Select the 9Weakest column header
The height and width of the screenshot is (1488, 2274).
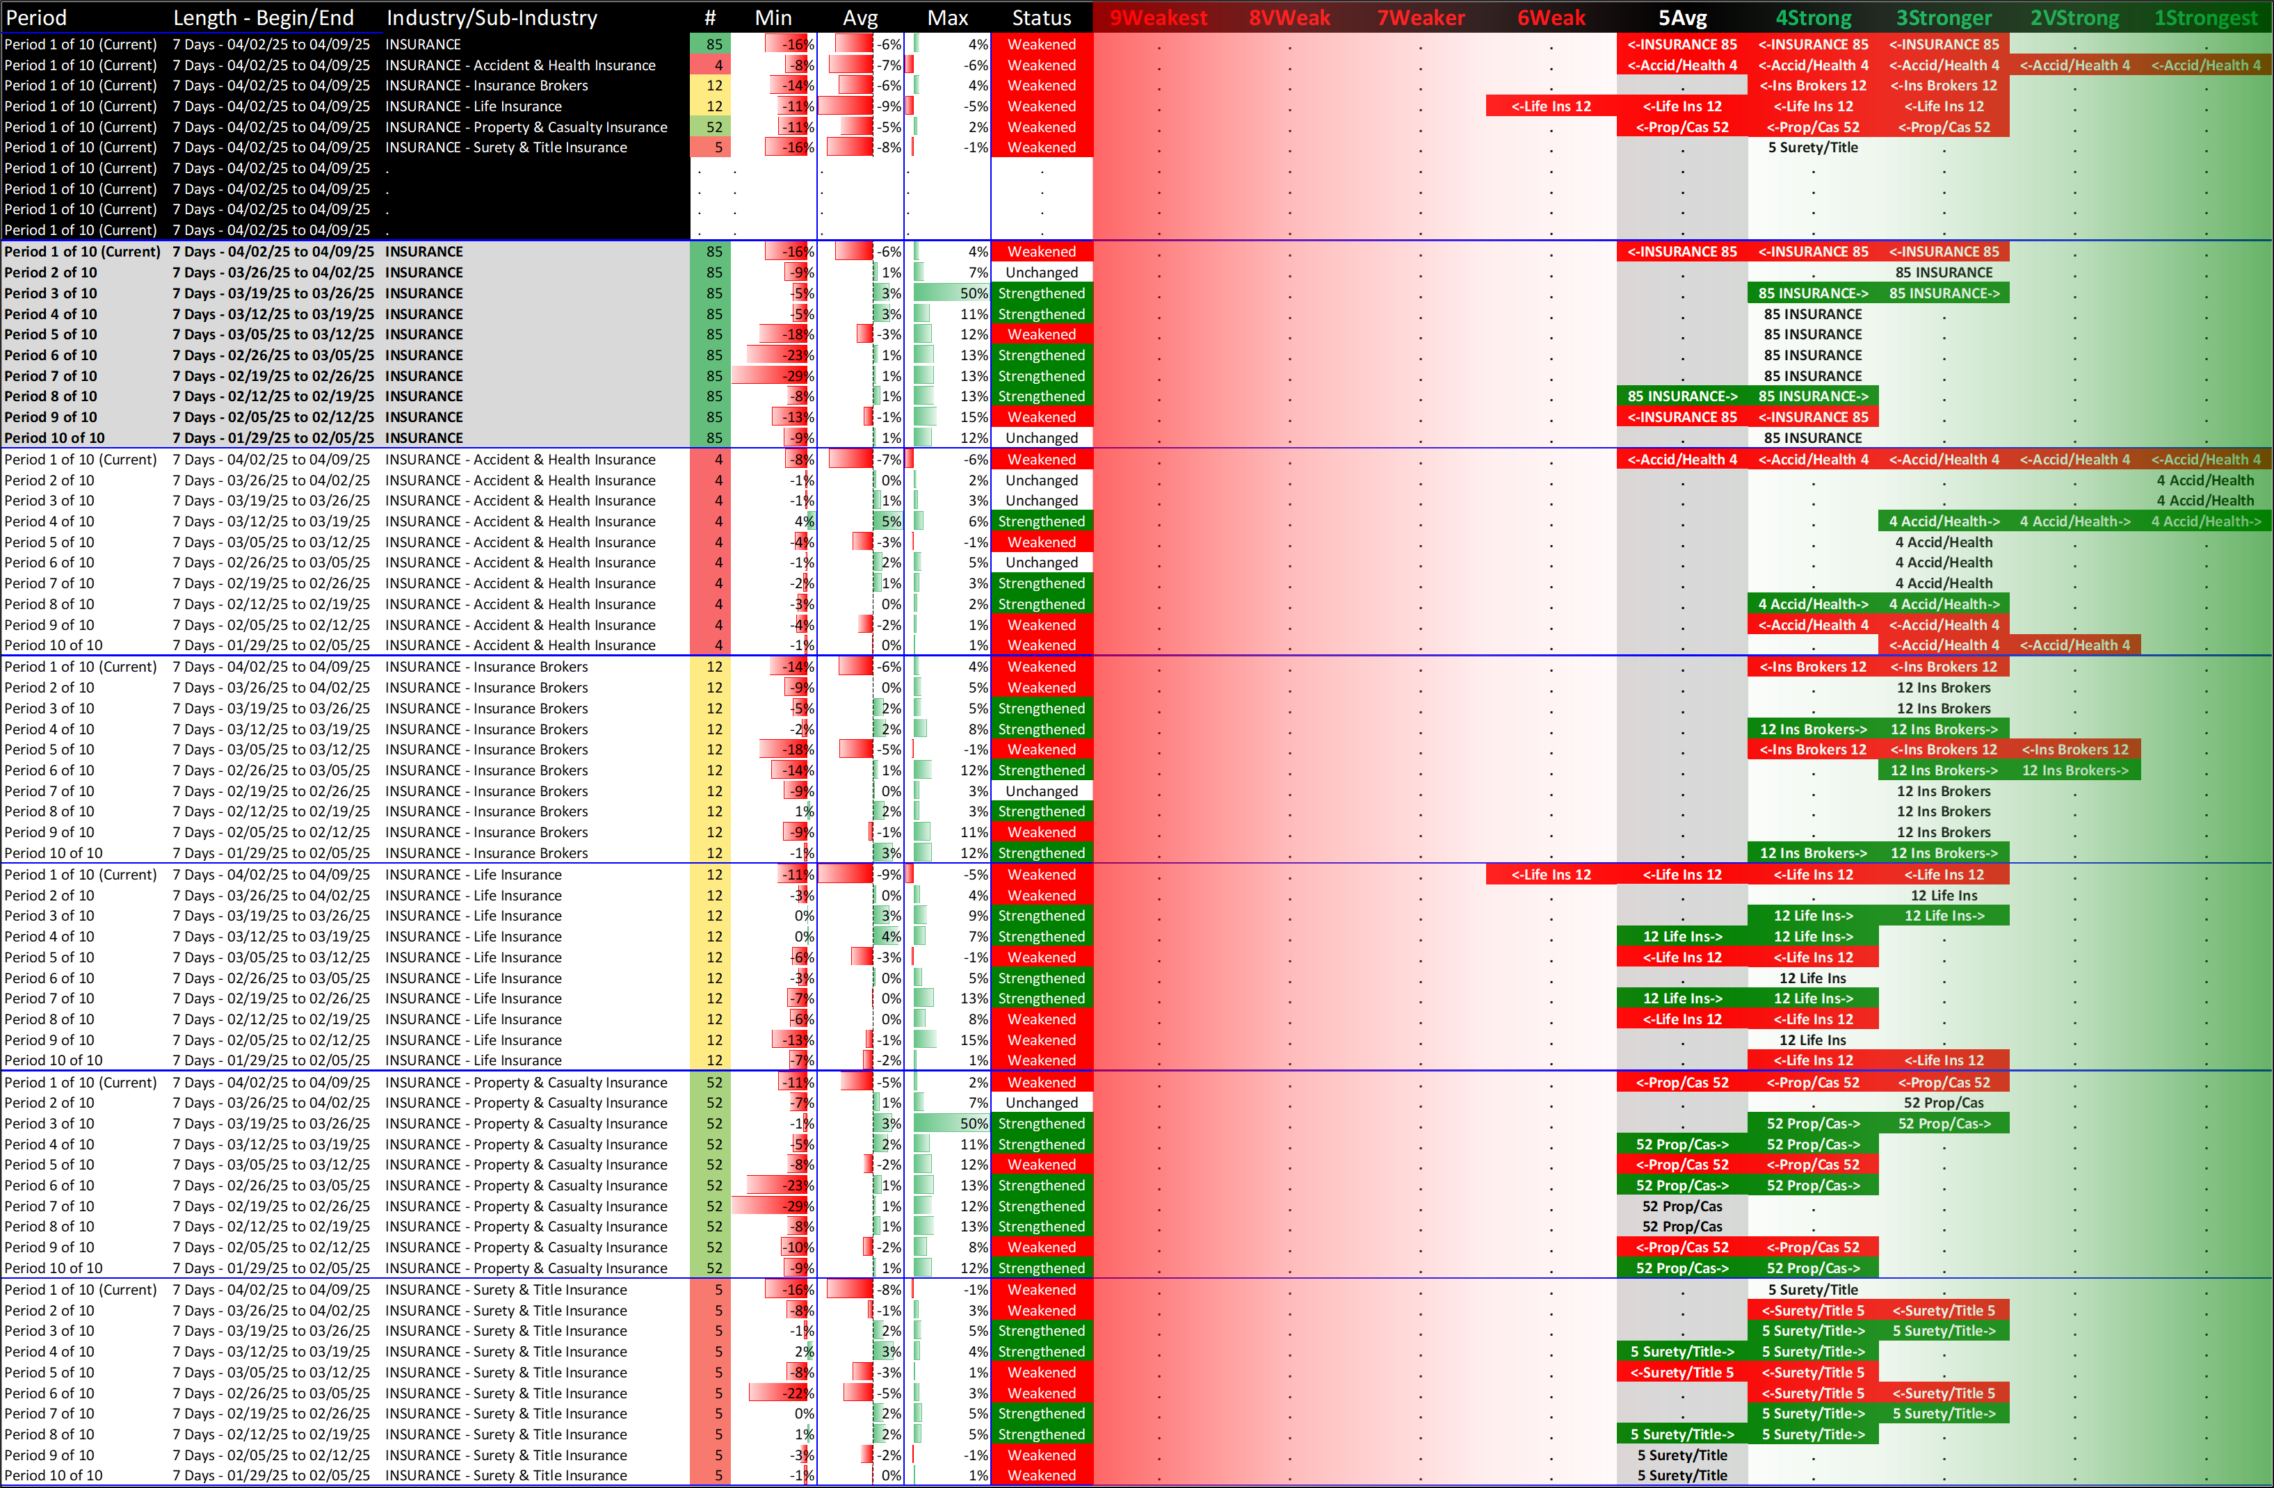(x=1158, y=18)
